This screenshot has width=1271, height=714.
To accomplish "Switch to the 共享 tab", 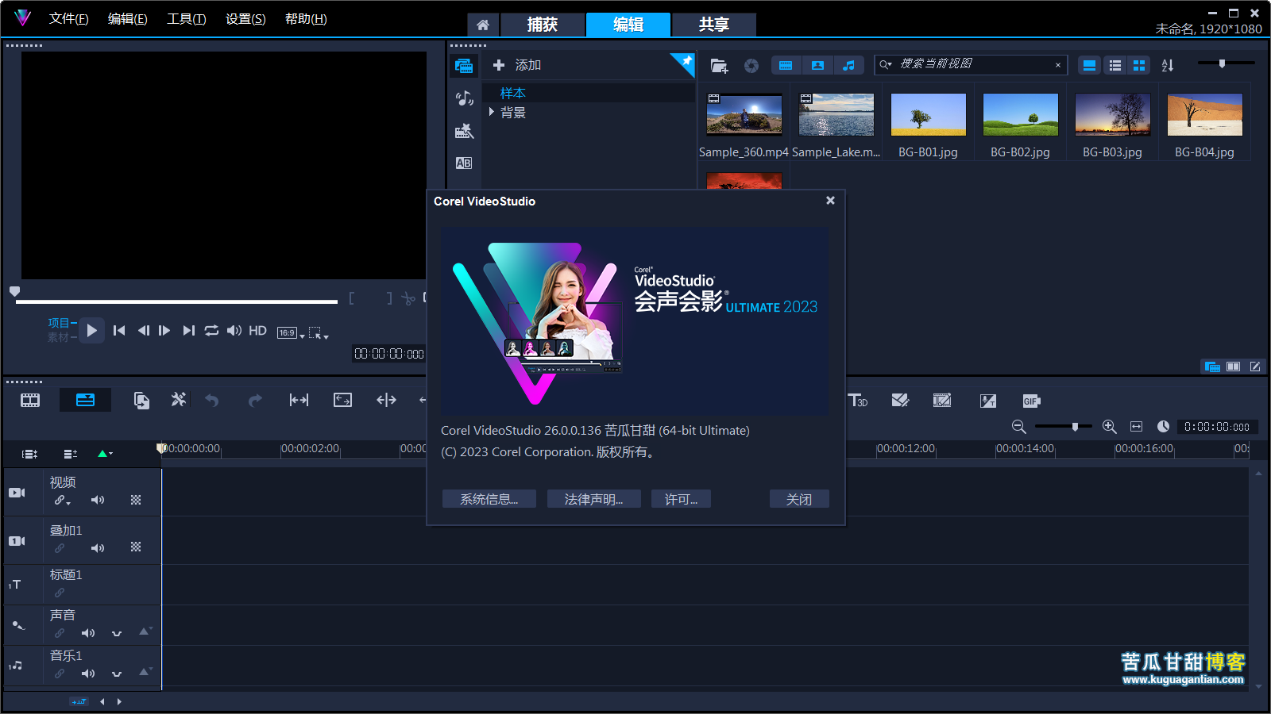I will (x=714, y=25).
